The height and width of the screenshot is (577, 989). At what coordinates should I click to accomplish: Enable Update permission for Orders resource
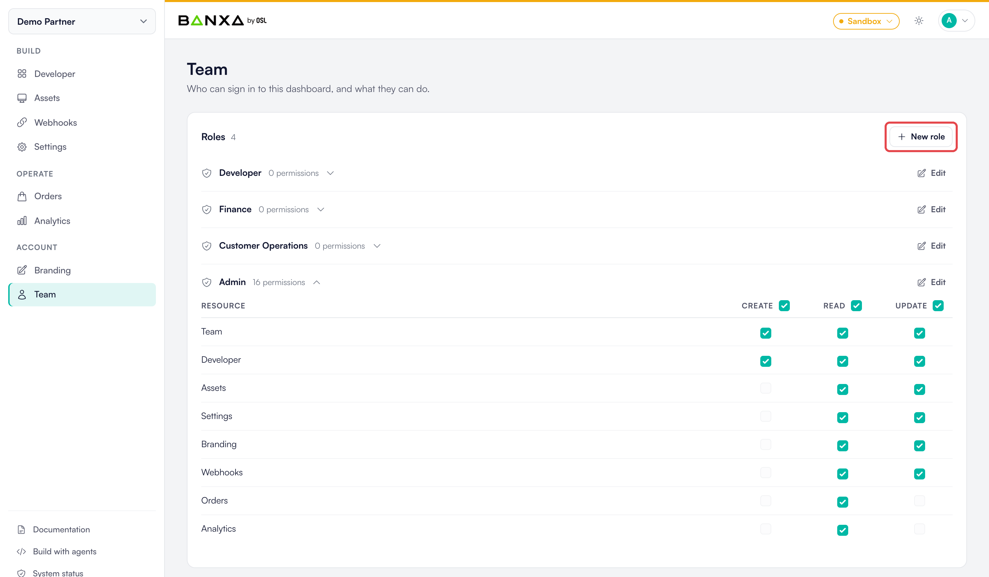[920, 501]
